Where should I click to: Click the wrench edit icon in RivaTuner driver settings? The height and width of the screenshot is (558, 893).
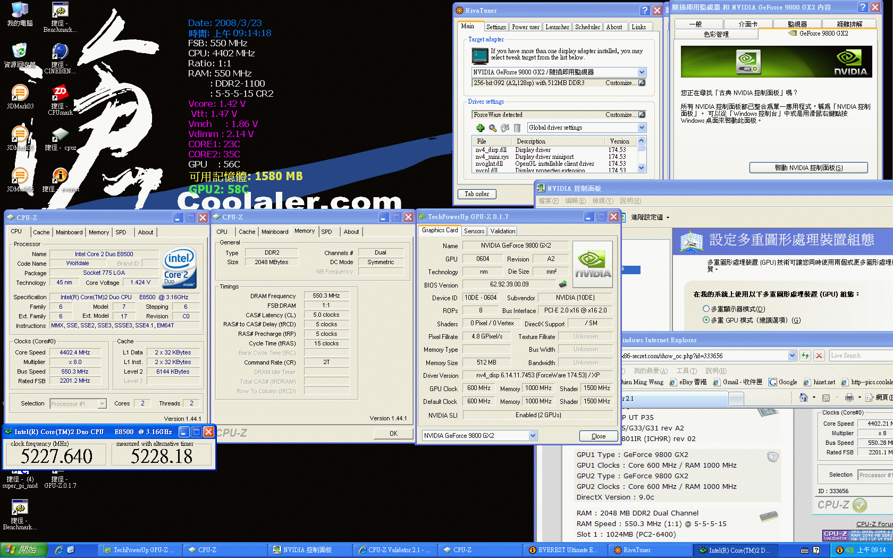[505, 128]
